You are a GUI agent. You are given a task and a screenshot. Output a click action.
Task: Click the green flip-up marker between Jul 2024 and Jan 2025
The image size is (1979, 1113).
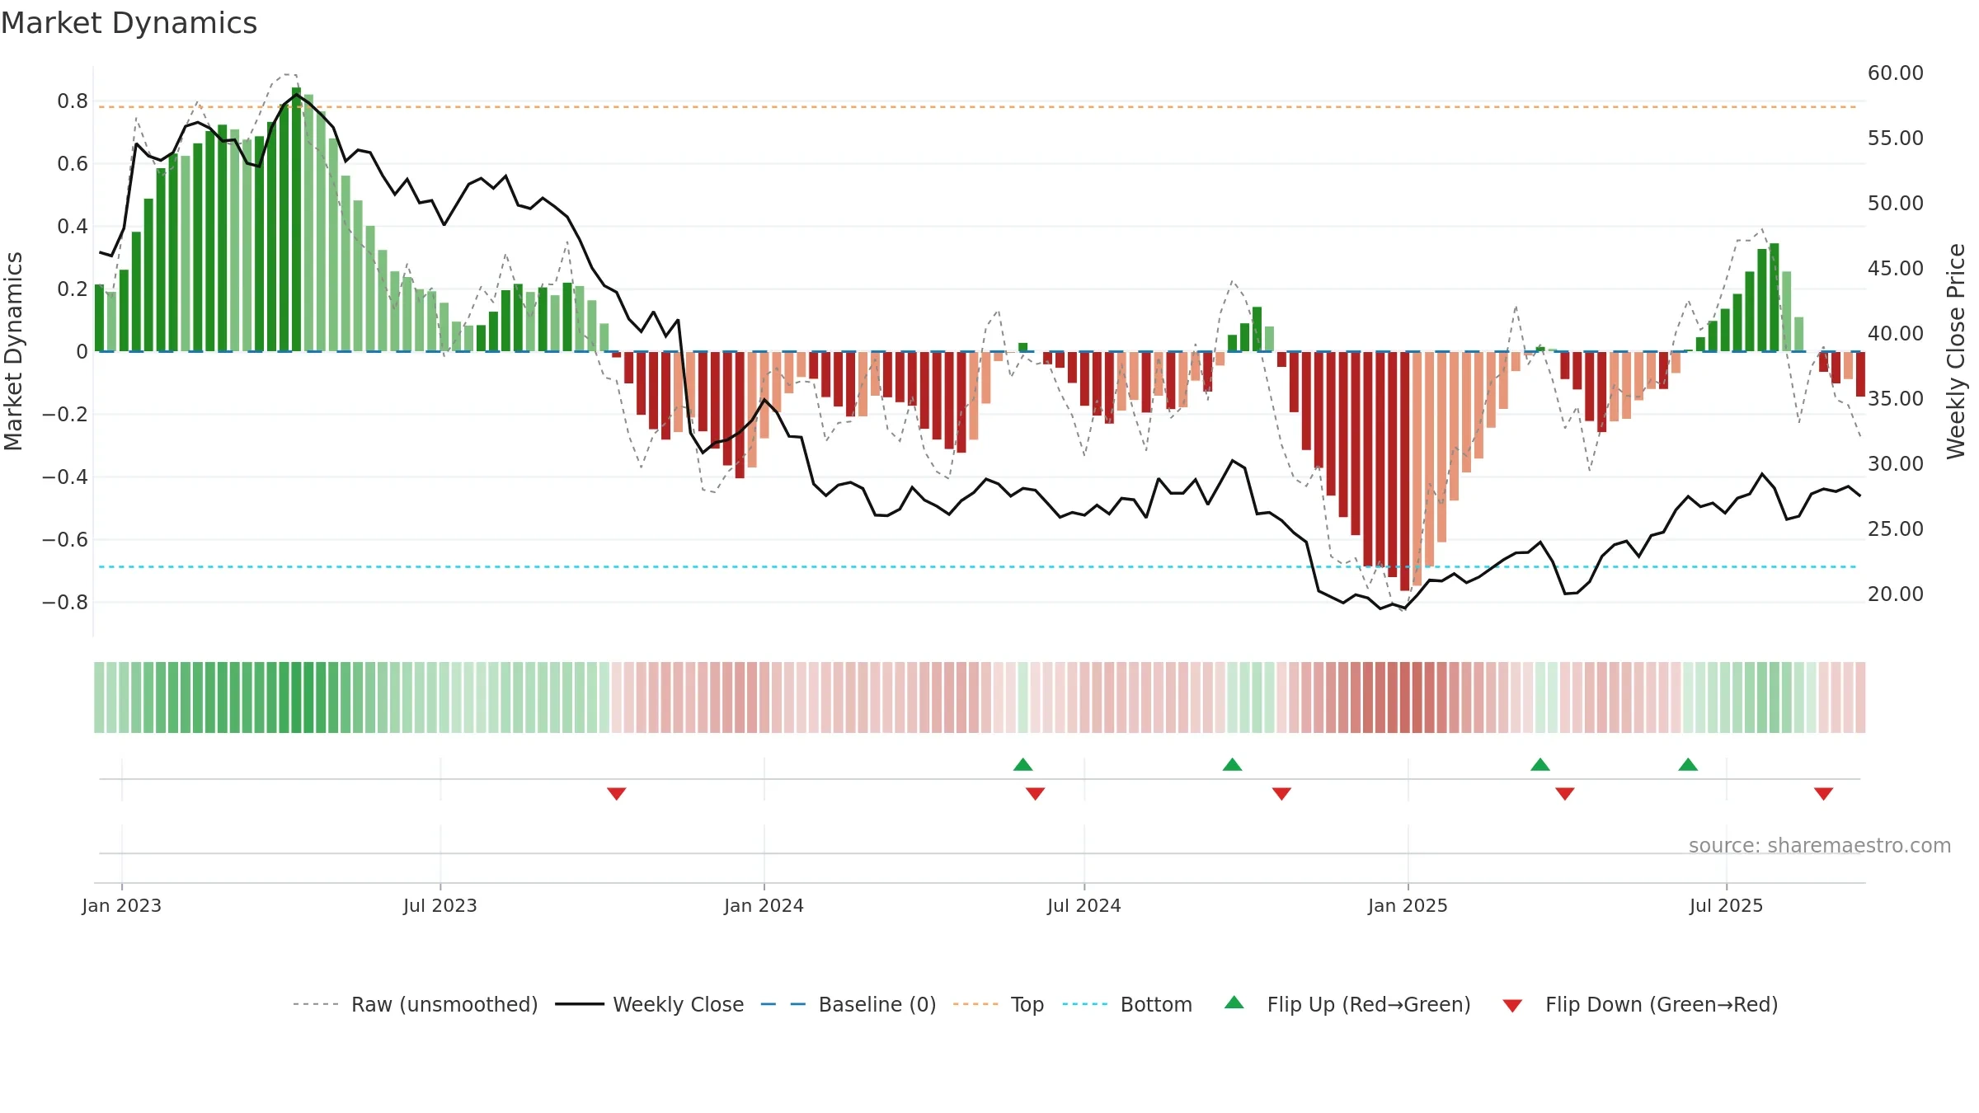[1232, 764]
